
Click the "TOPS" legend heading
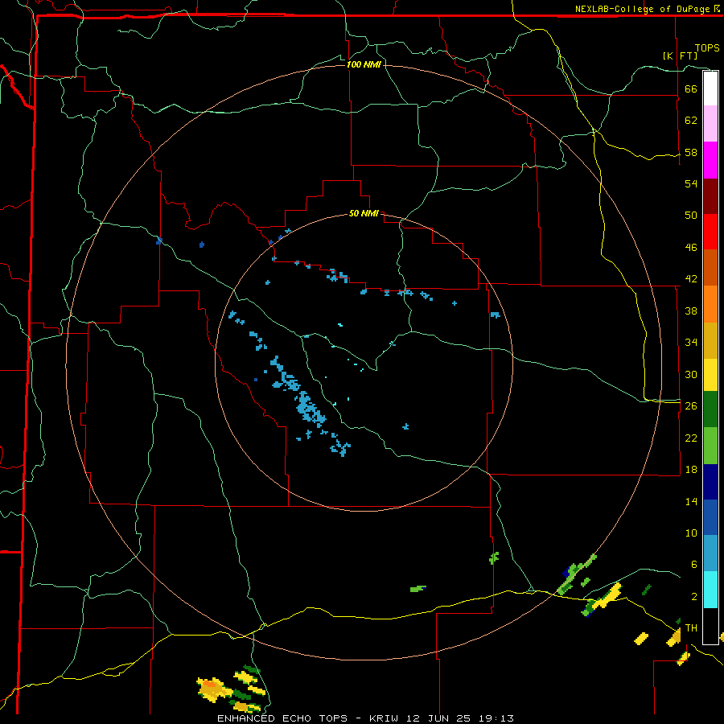[x=707, y=48]
